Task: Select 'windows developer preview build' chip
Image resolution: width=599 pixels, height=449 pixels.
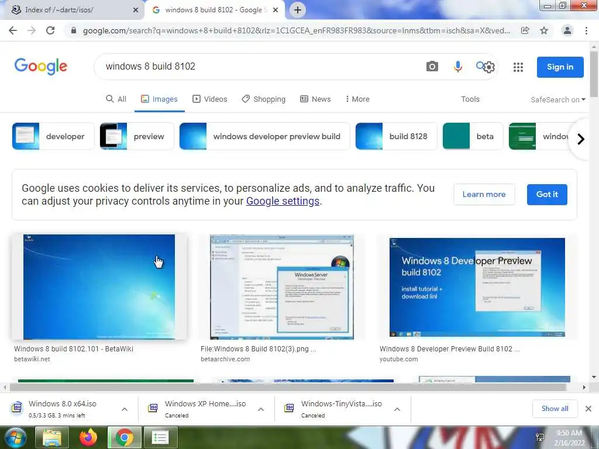Action: point(264,136)
